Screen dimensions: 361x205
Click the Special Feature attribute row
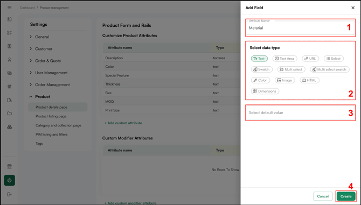pos(171,75)
